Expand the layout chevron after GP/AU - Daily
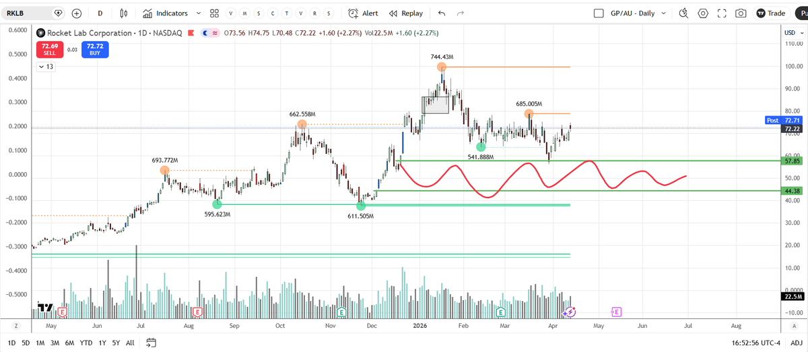Viewport: 808px width, 352px height. point(663,13)
